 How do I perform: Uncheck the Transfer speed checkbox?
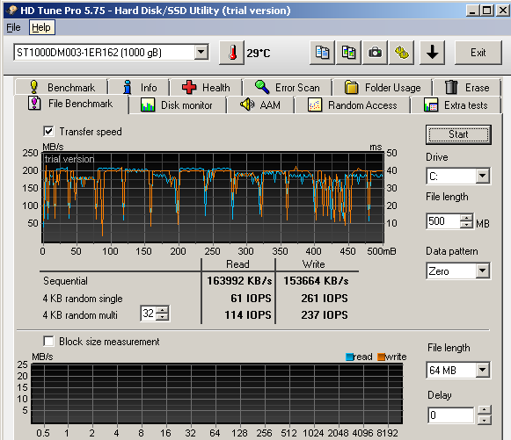48,132
